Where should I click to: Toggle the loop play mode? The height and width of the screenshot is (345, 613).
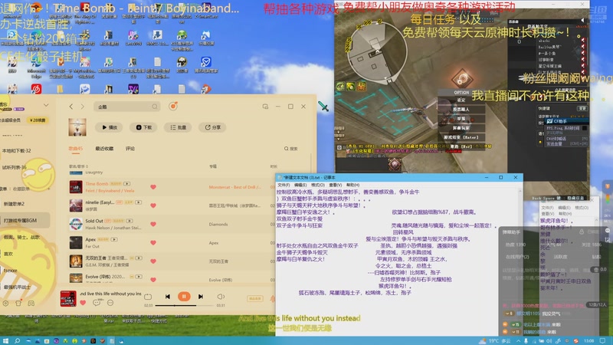[x=148, y=297]
